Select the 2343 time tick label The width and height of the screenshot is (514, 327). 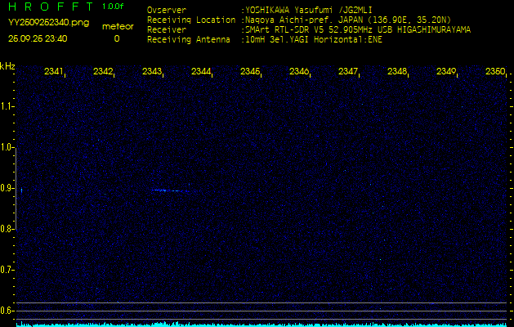pos(152,72)
